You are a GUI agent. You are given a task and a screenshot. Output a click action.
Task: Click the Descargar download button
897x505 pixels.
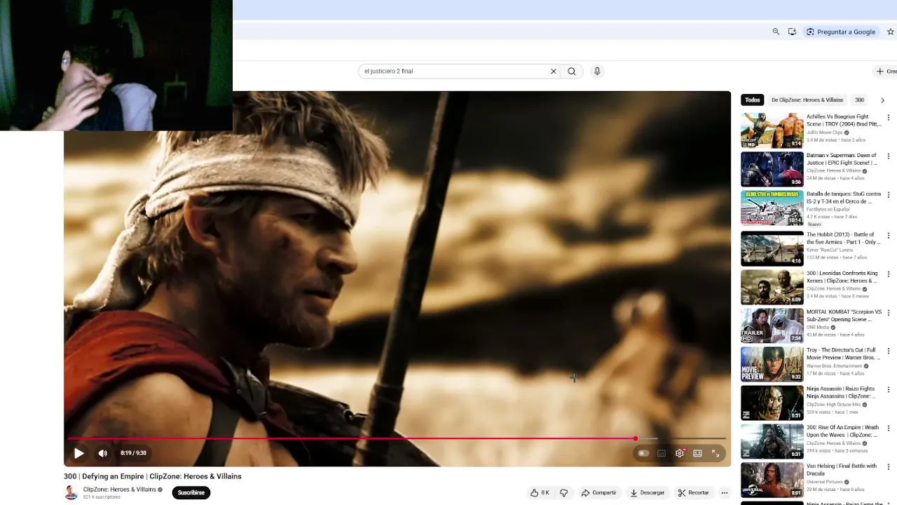[647, 493]
